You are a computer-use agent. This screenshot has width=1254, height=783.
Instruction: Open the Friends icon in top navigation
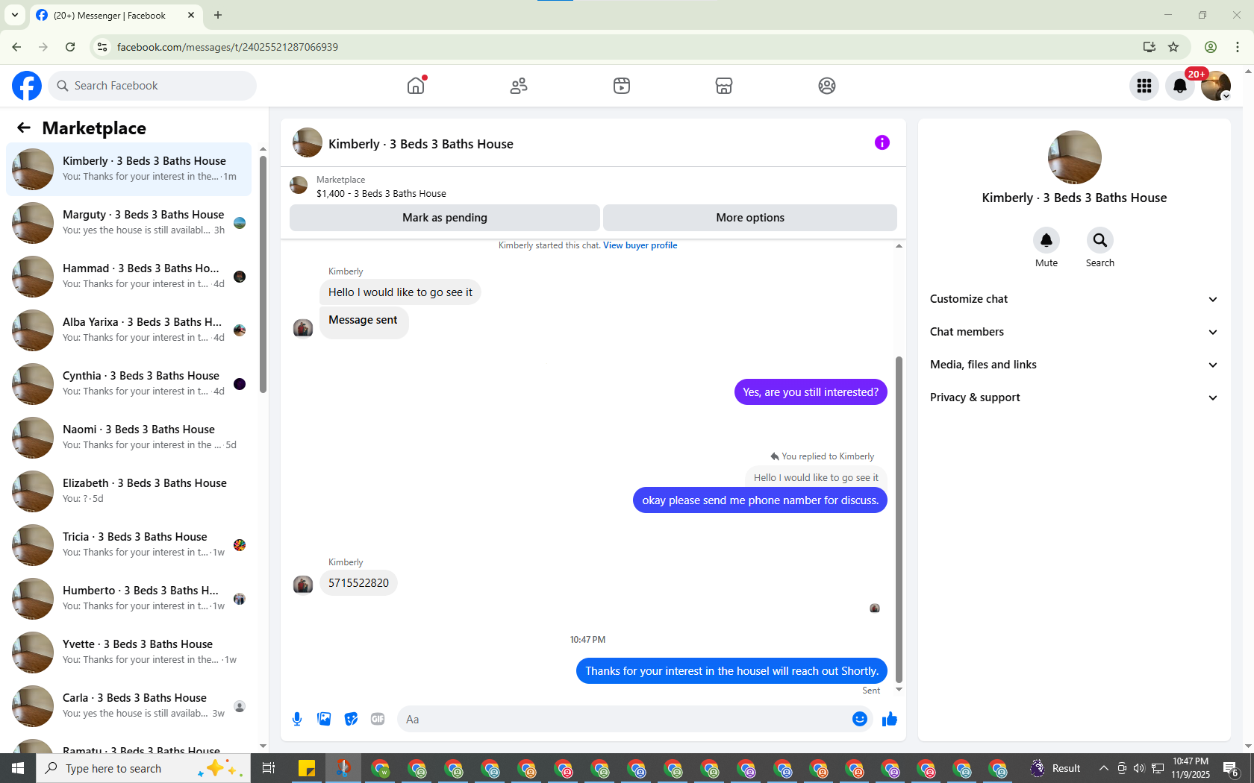[x=519, y=86]
